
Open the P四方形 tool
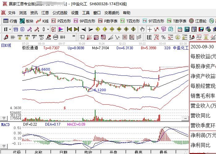(x=61, y=21)
